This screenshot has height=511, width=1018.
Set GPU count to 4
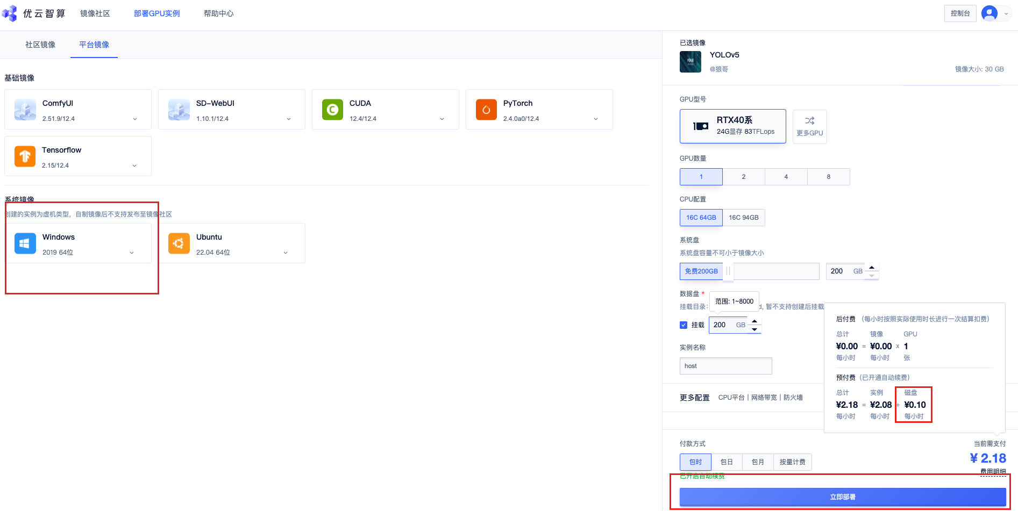pos(786,177)
